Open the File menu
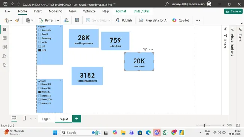Viewport: 244px width, 137px height. coord(7,11)
